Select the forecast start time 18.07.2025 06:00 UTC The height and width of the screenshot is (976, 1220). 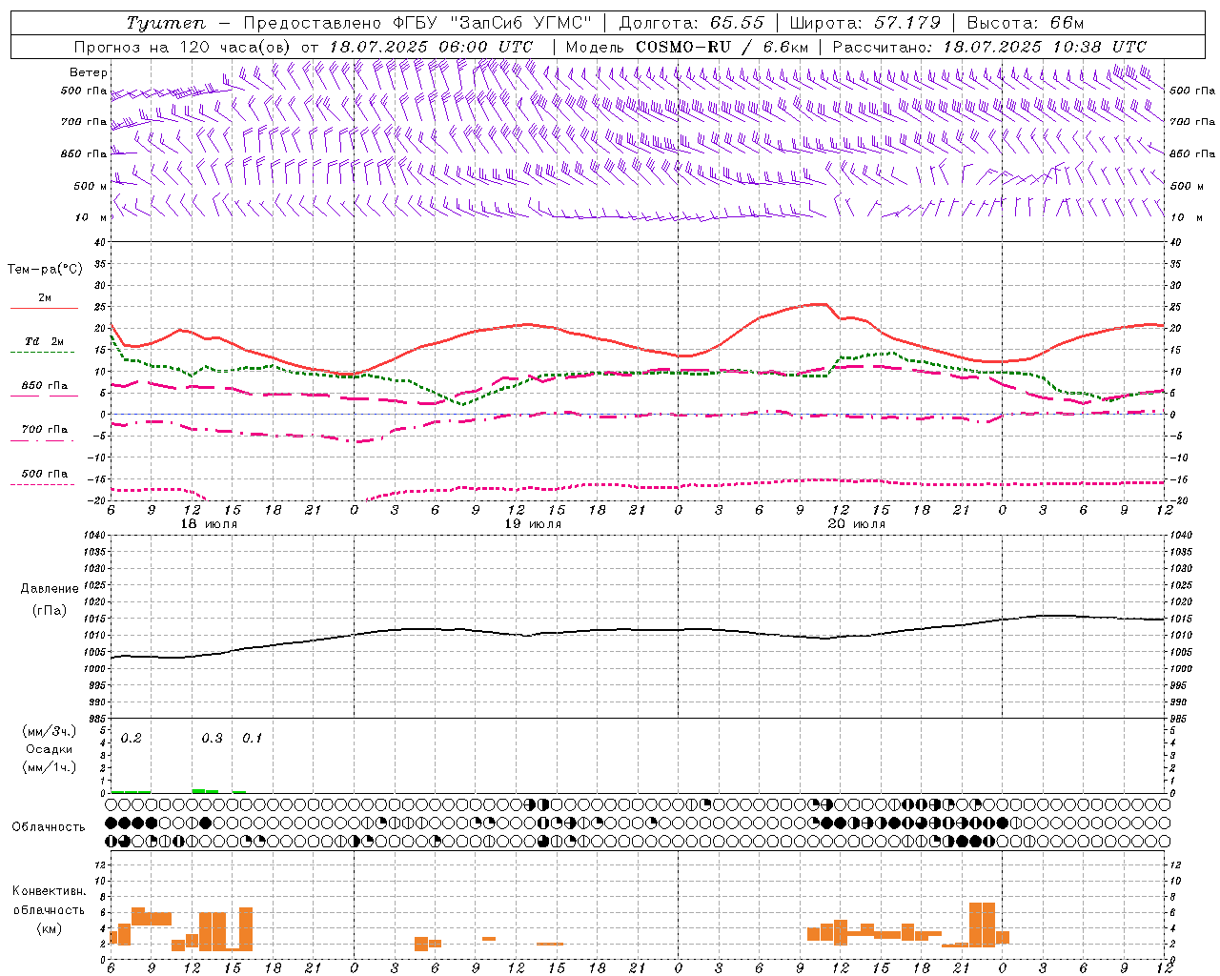[431, 47]
